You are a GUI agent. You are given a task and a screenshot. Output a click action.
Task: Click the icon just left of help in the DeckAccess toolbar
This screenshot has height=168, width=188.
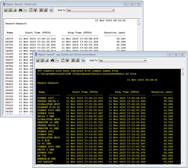(46, 10)
